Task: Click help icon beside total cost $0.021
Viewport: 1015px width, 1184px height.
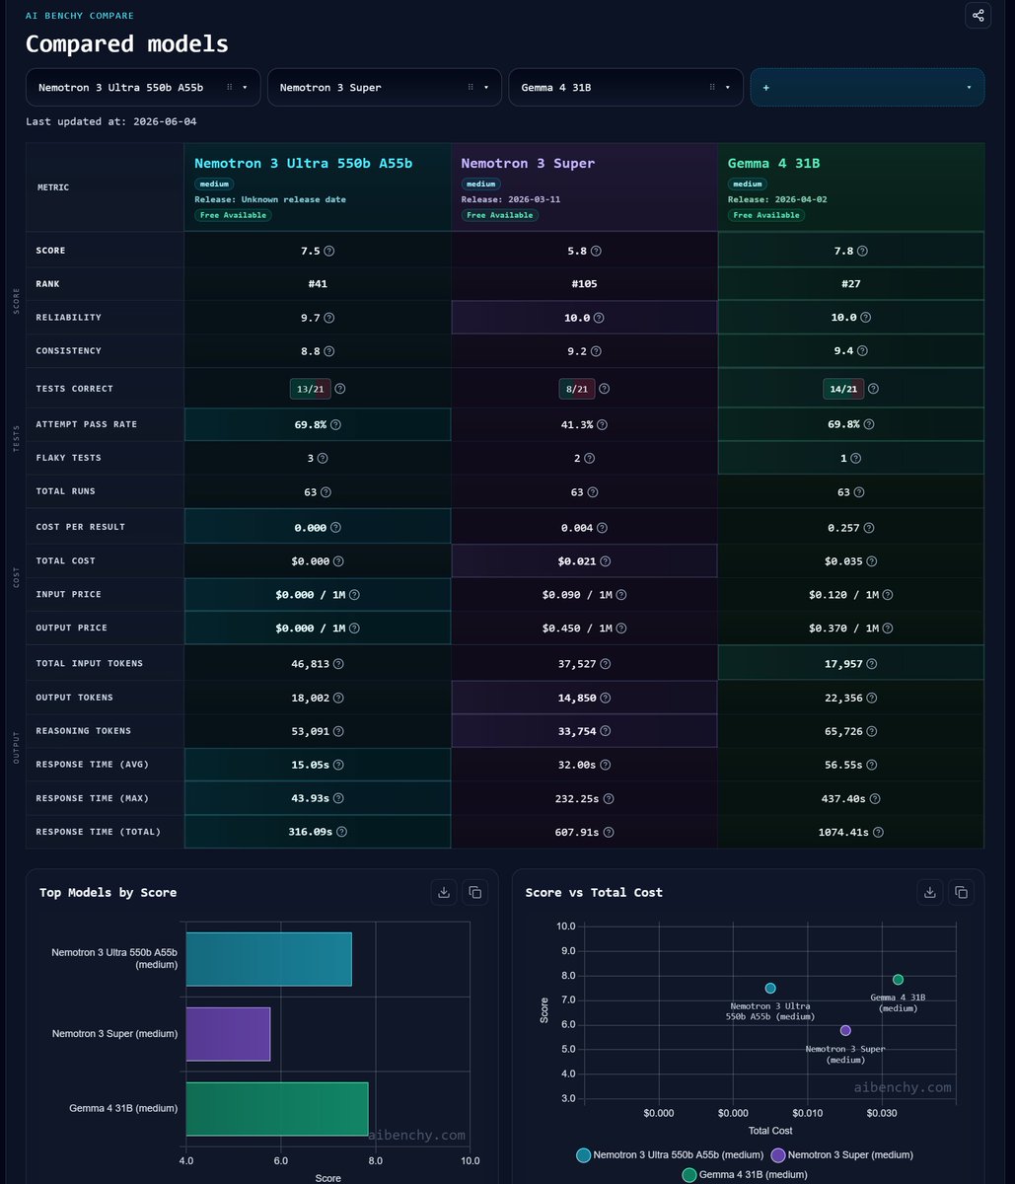Action: point(605,560)
